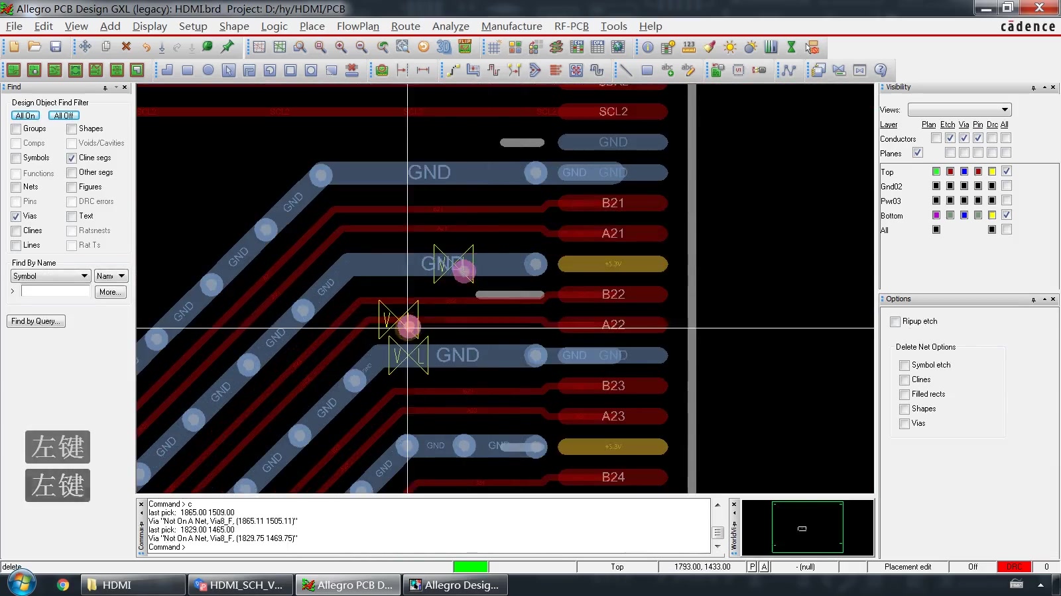Screen dimensions: 1061x596
Task: Click the Shape Select arrow icon
Action: (229, 70)
